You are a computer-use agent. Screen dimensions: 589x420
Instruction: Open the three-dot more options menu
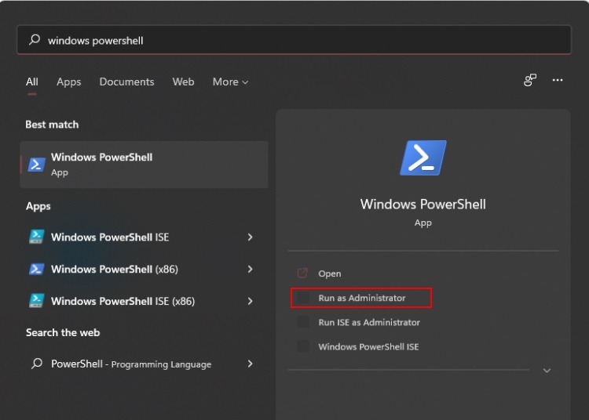click(x=558, y=80)
